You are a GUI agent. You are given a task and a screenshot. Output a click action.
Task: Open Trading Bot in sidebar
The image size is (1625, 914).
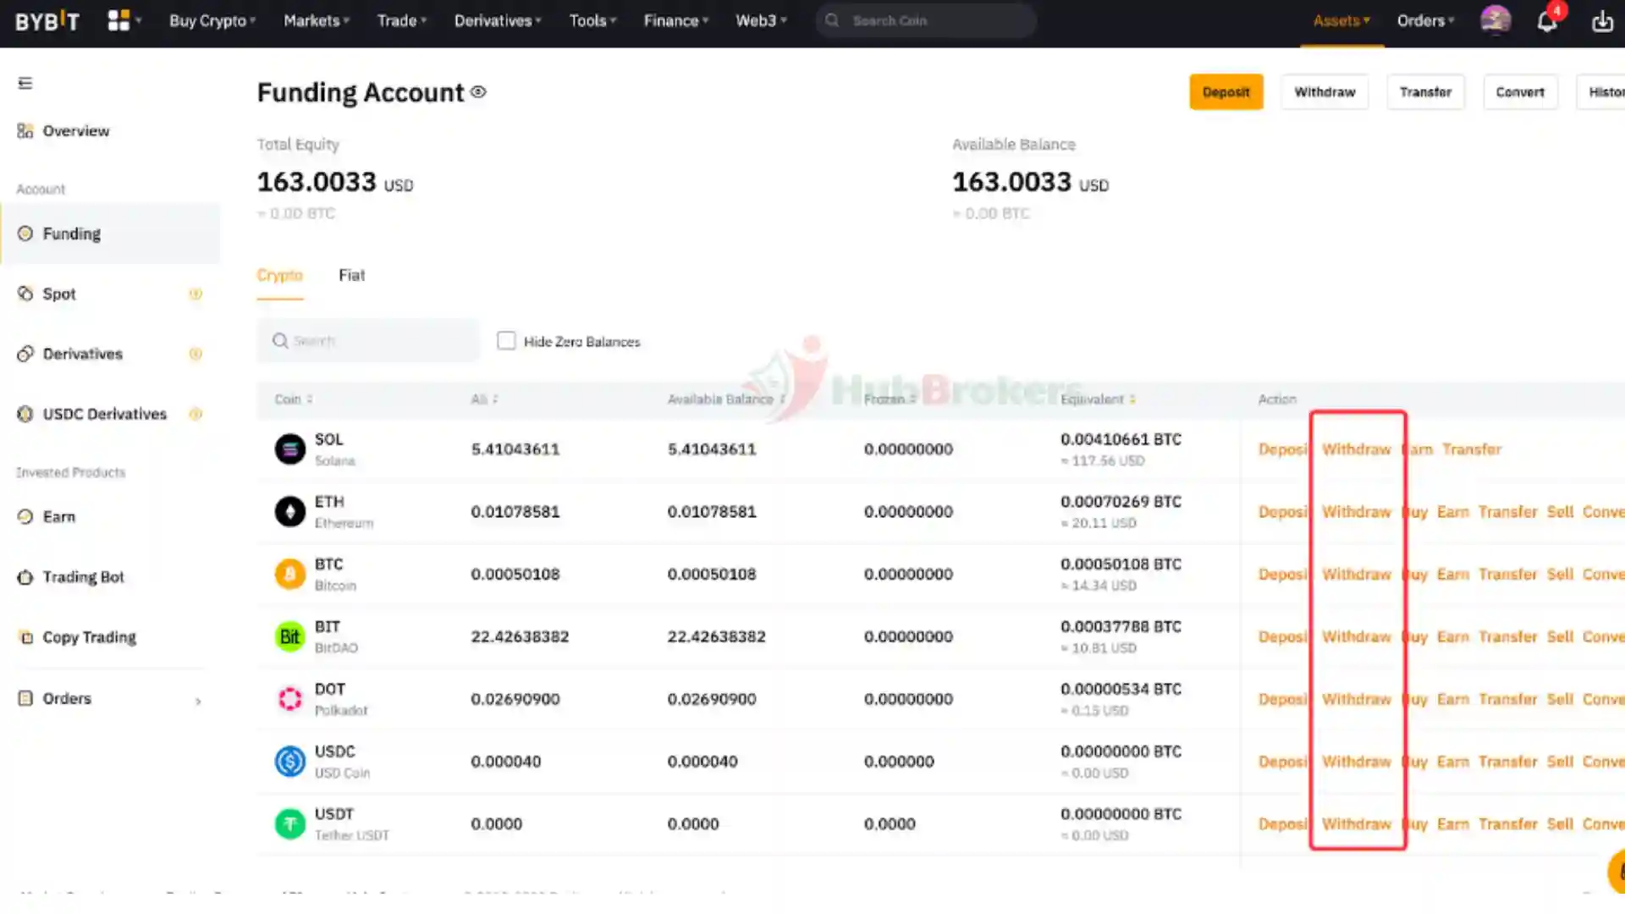83,577
